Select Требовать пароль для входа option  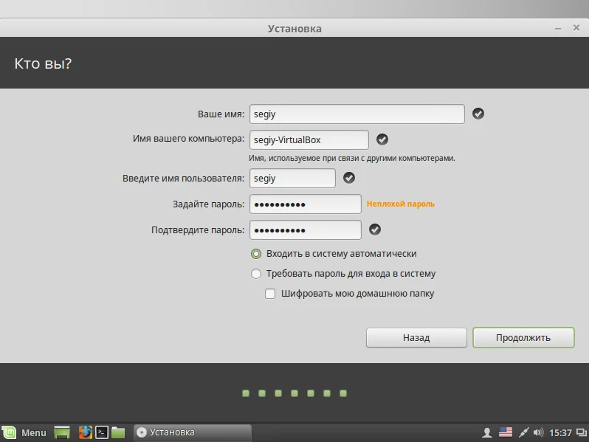click(256, 274)
